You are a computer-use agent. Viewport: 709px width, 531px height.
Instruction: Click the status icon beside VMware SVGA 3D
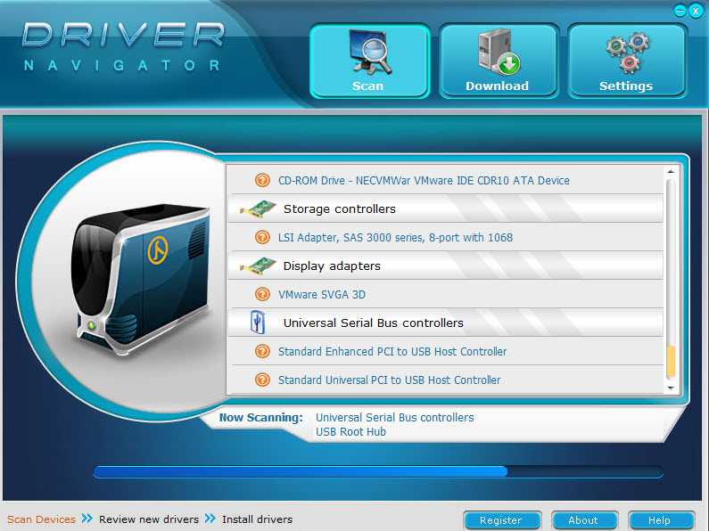tap(262, 294)
